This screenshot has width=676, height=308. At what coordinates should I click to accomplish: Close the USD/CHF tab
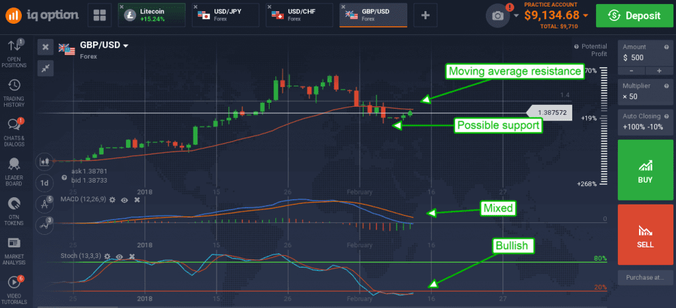tap(269, 7)
